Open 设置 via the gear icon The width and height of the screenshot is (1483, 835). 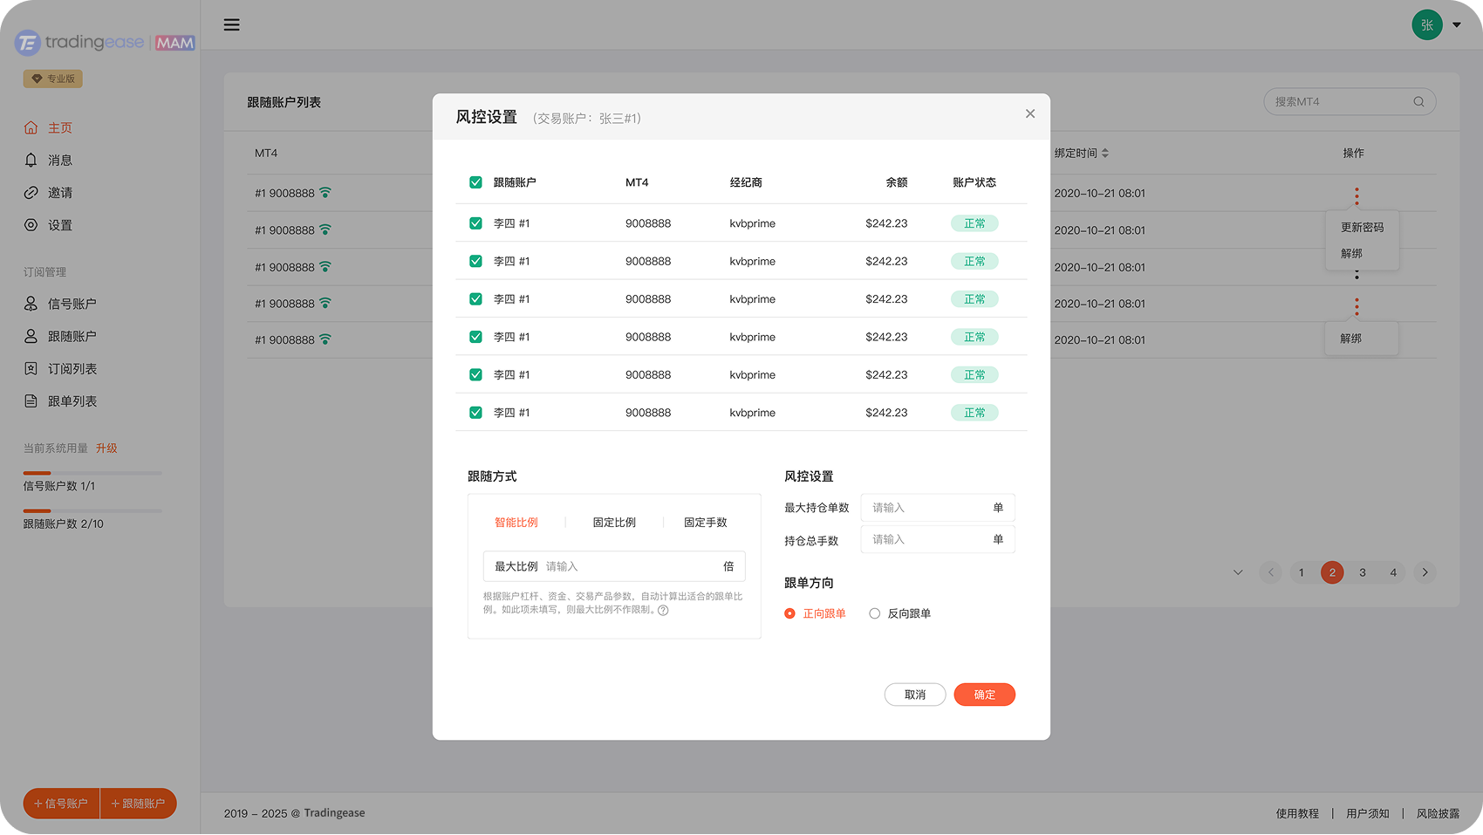click(31, 225)
